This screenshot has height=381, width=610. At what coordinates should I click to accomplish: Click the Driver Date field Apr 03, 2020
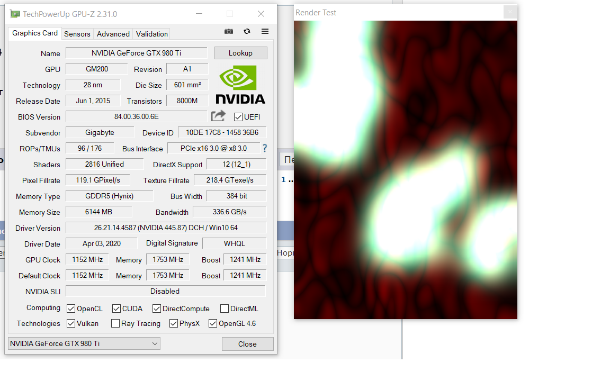pyautogui.click(x=102, y=244)
